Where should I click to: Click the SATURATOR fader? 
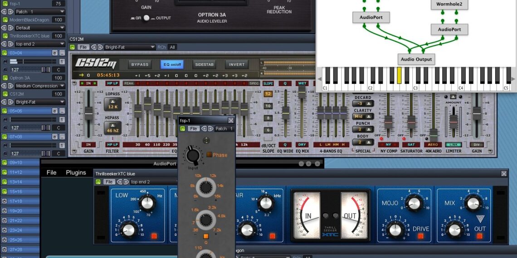(411, 122)
